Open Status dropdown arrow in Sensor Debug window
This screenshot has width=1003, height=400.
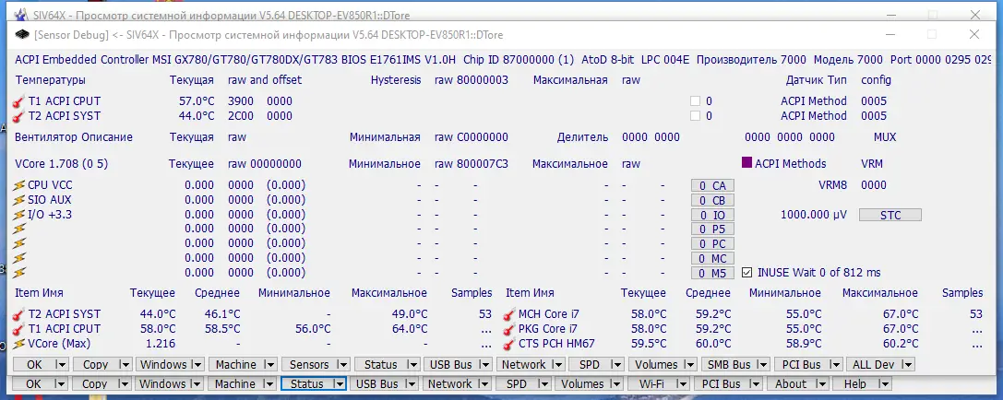coord(414,365)
